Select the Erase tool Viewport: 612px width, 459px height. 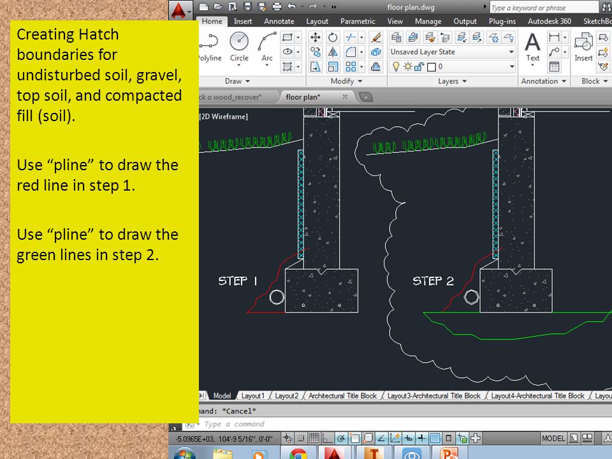click(376, 38)
